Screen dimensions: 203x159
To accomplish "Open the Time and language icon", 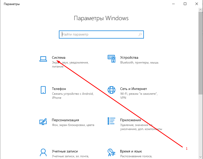I will click(x=111, y=152).
